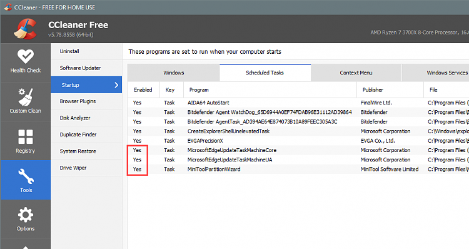Click the CCleaner title bar icon

pyautogui.click(x=8, y=7)
